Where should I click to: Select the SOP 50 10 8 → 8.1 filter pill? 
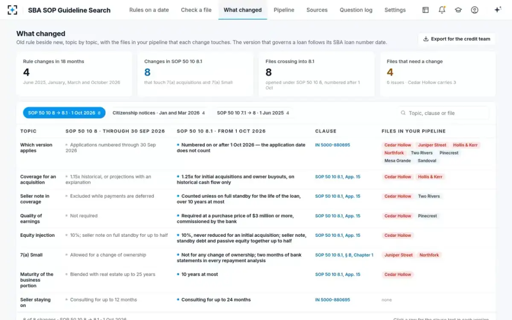tap(64, 113)
